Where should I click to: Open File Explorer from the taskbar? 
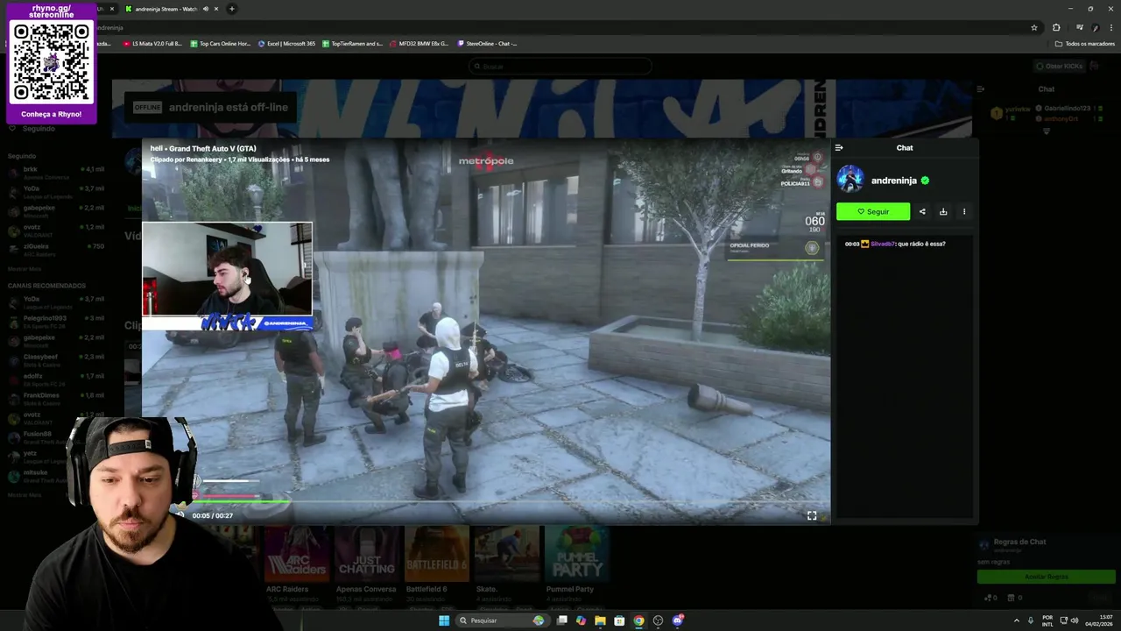point(600,620)
